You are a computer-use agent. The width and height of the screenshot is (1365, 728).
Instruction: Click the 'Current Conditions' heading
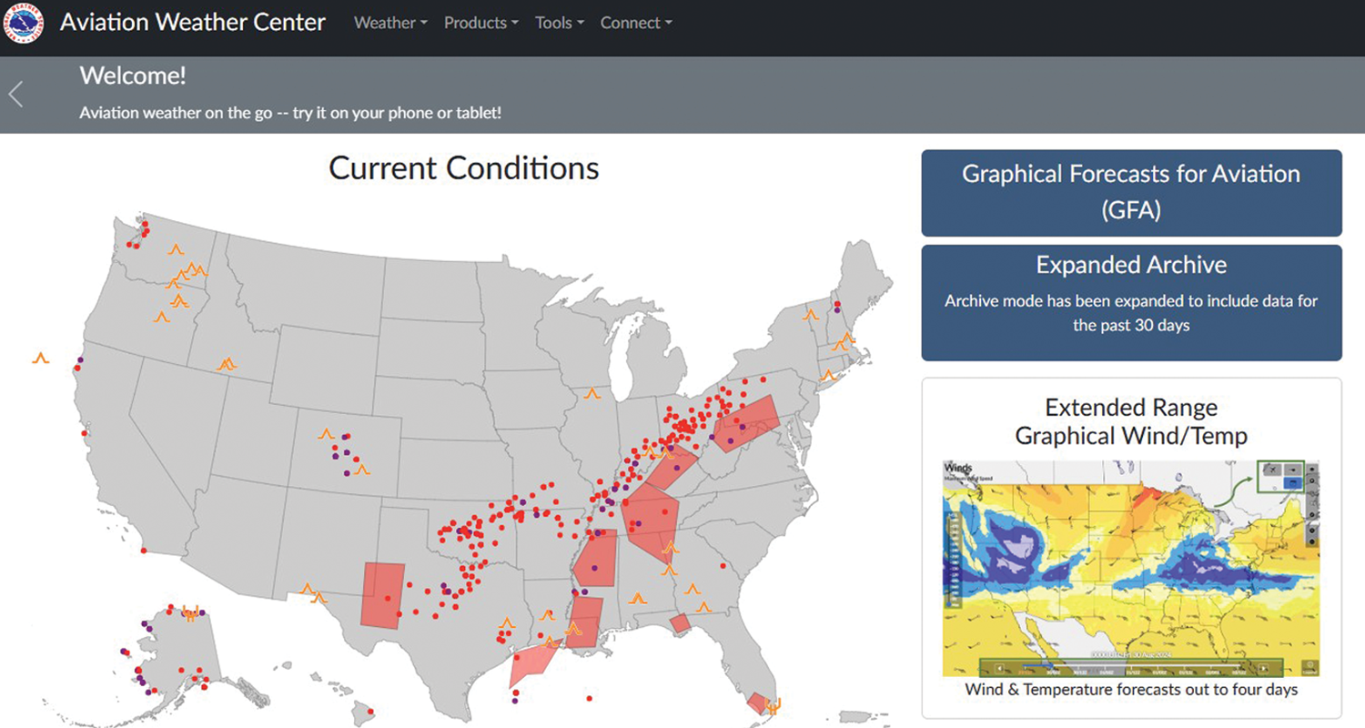click(464, 168)
